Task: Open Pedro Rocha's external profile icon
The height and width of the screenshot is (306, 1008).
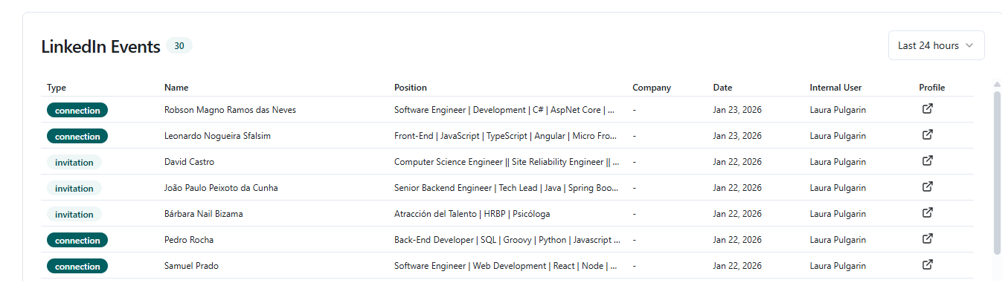Action: click(927, 239)
